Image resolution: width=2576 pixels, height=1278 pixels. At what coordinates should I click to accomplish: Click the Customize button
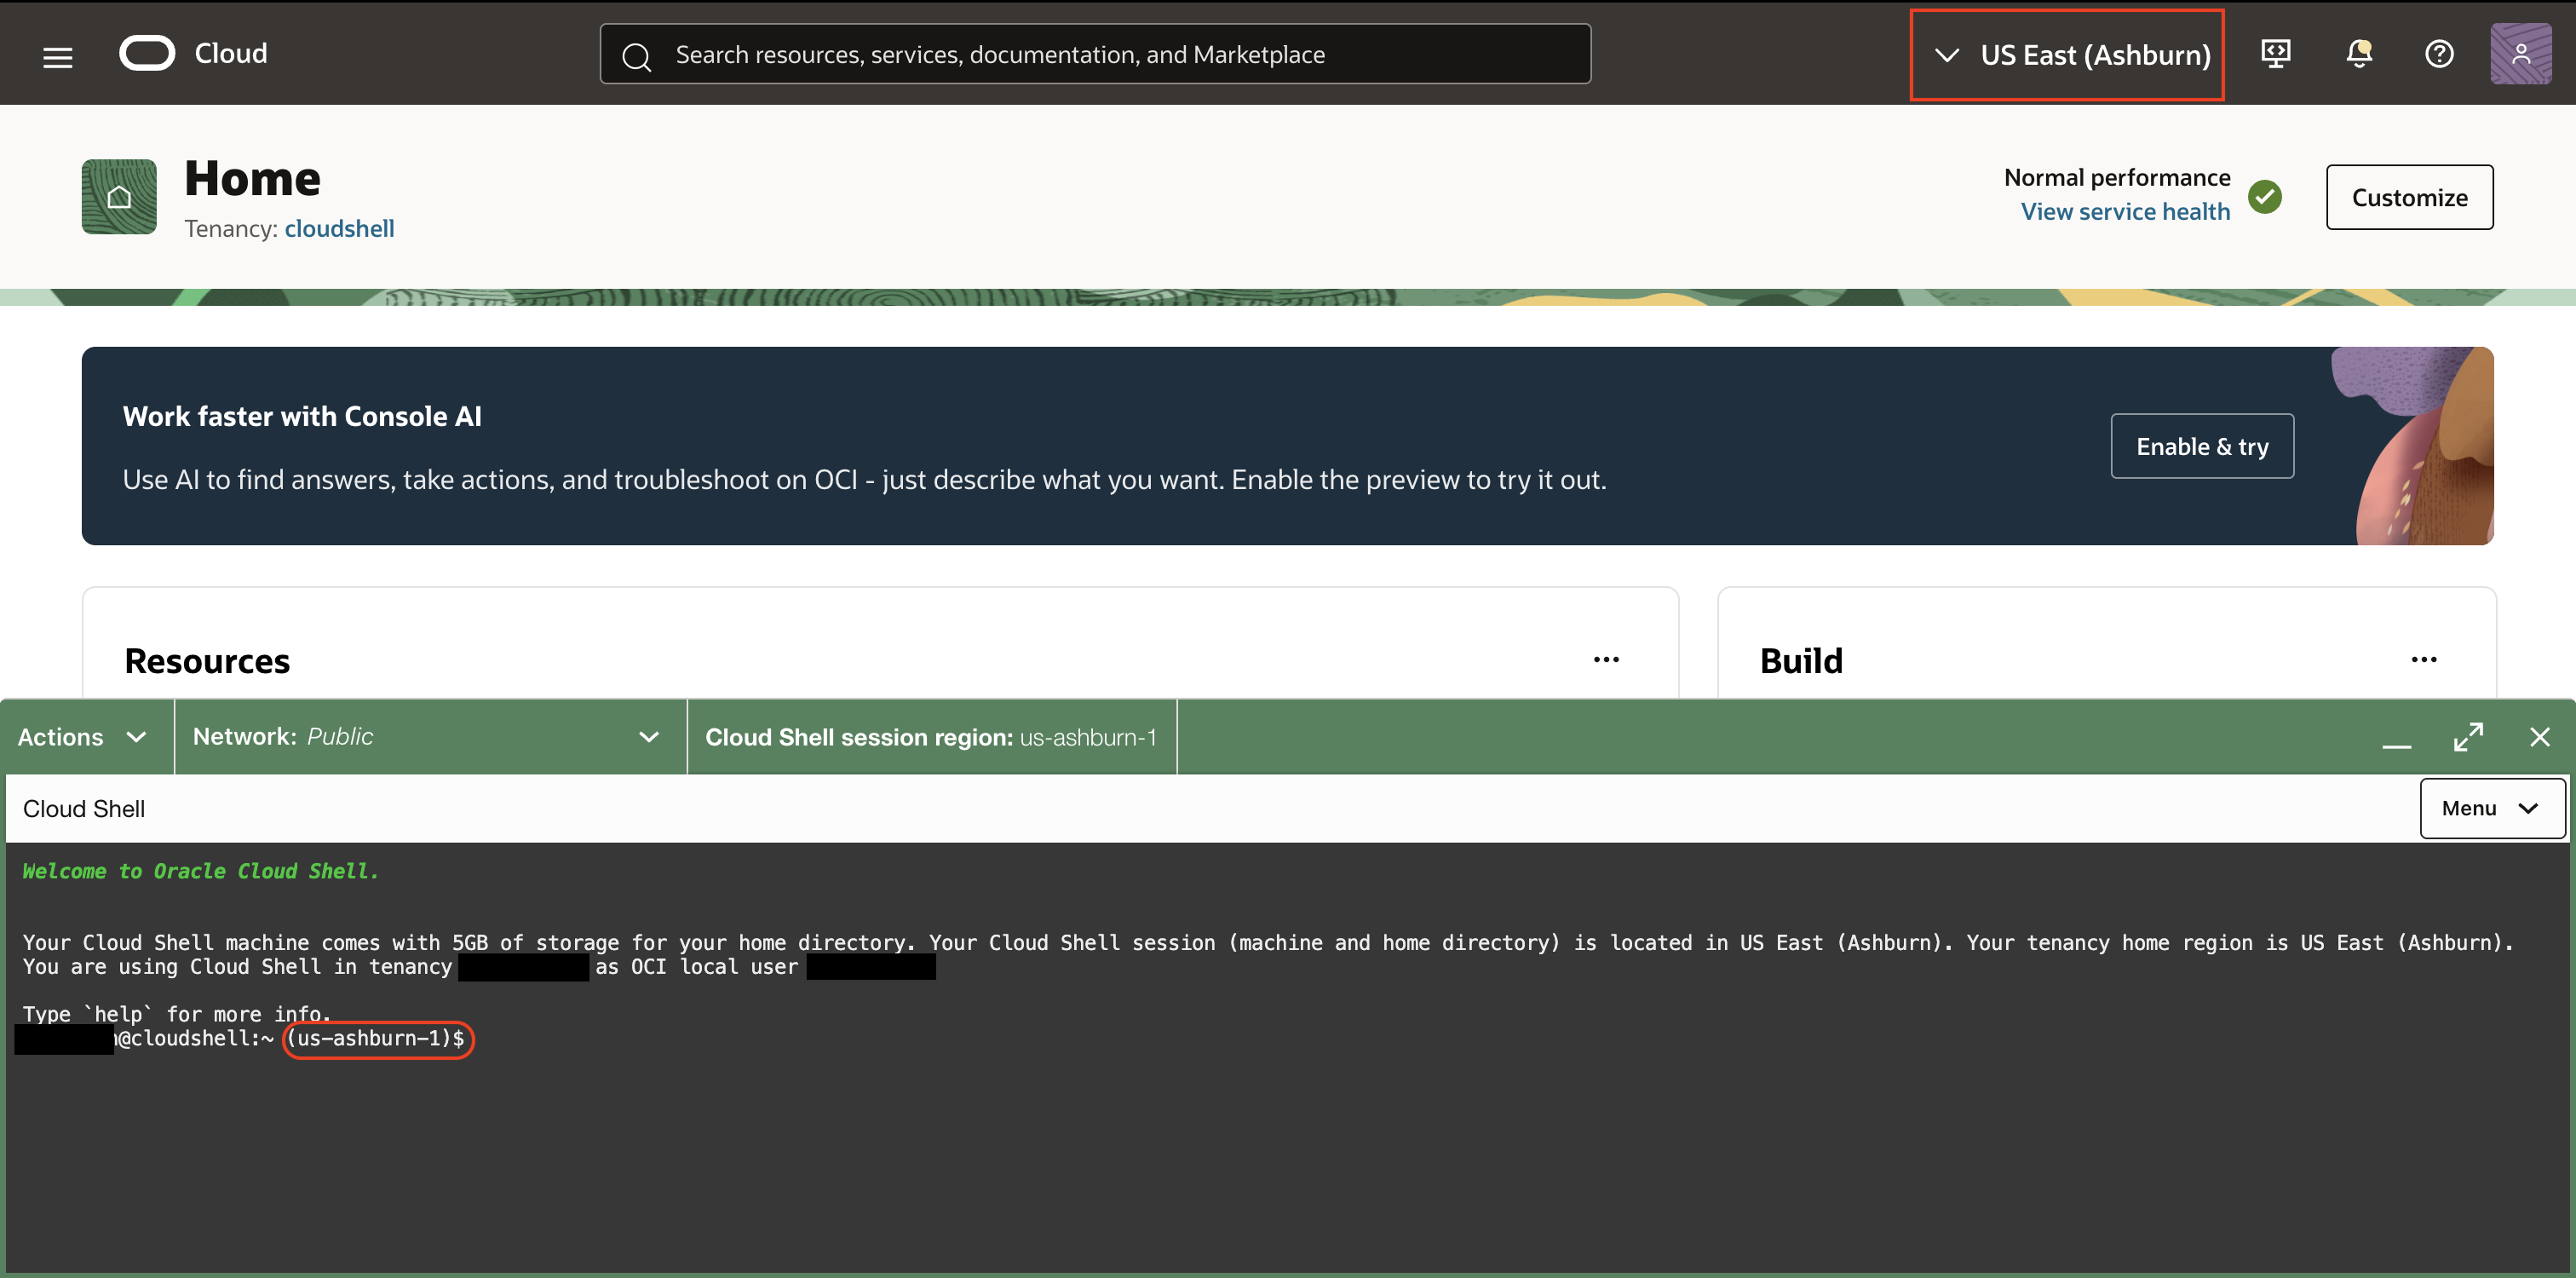coord(2409,197)
